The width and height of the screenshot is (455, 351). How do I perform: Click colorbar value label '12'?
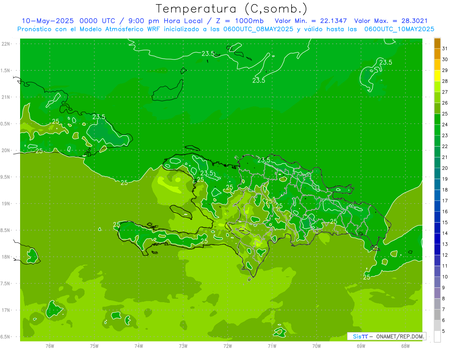click(x=445, y=255)
